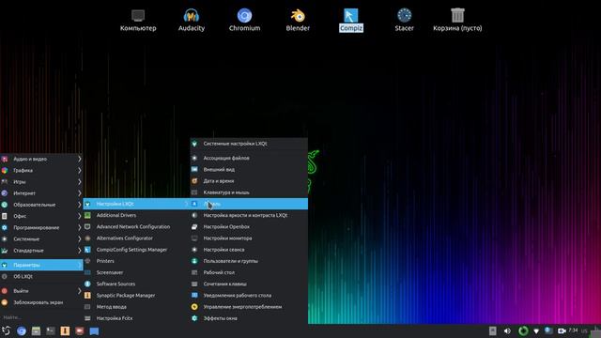Viewport: 601px width, 338px height.
Task: Launch Chromium from the desktop
Action: coord(244,20)
